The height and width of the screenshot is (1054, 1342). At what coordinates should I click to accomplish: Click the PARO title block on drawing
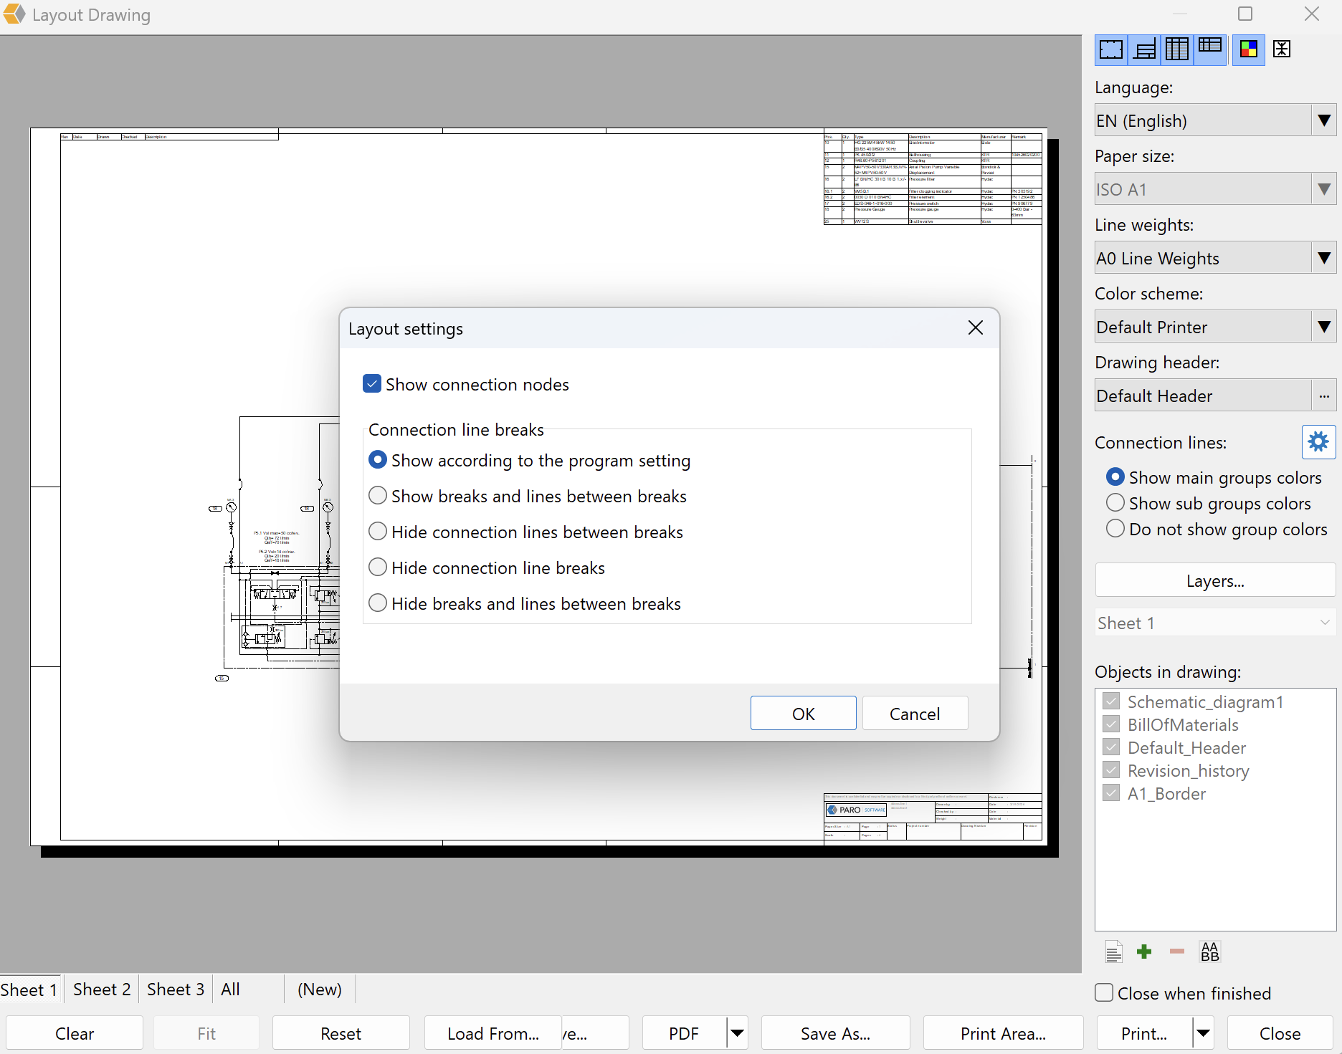[x=933, y=816]
